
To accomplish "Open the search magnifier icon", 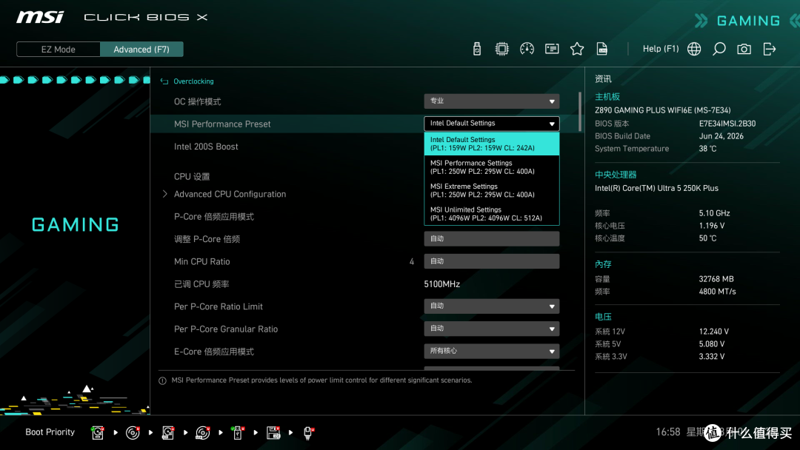I will tap(719, 49).
